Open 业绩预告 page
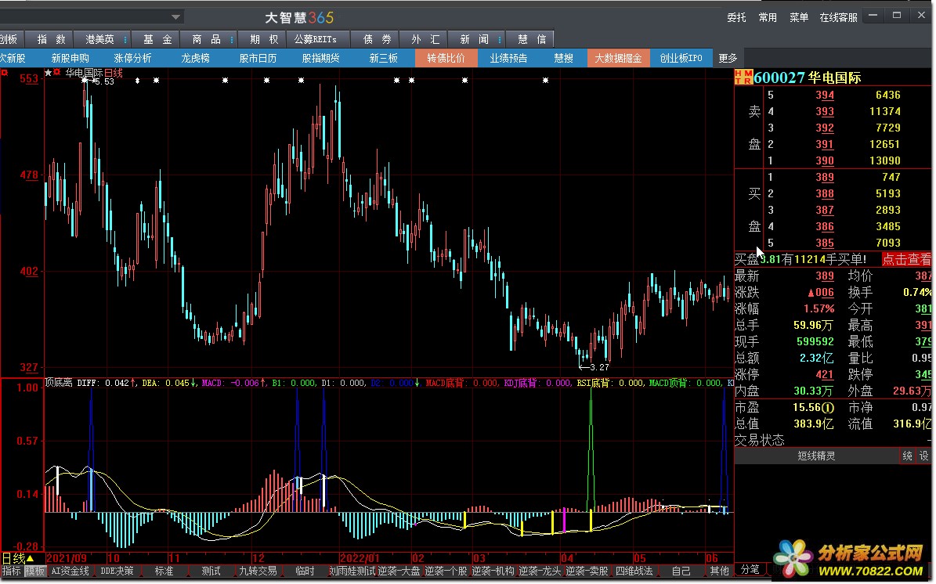This screenshot has height=584, width=936. click(x=508, y=58)
